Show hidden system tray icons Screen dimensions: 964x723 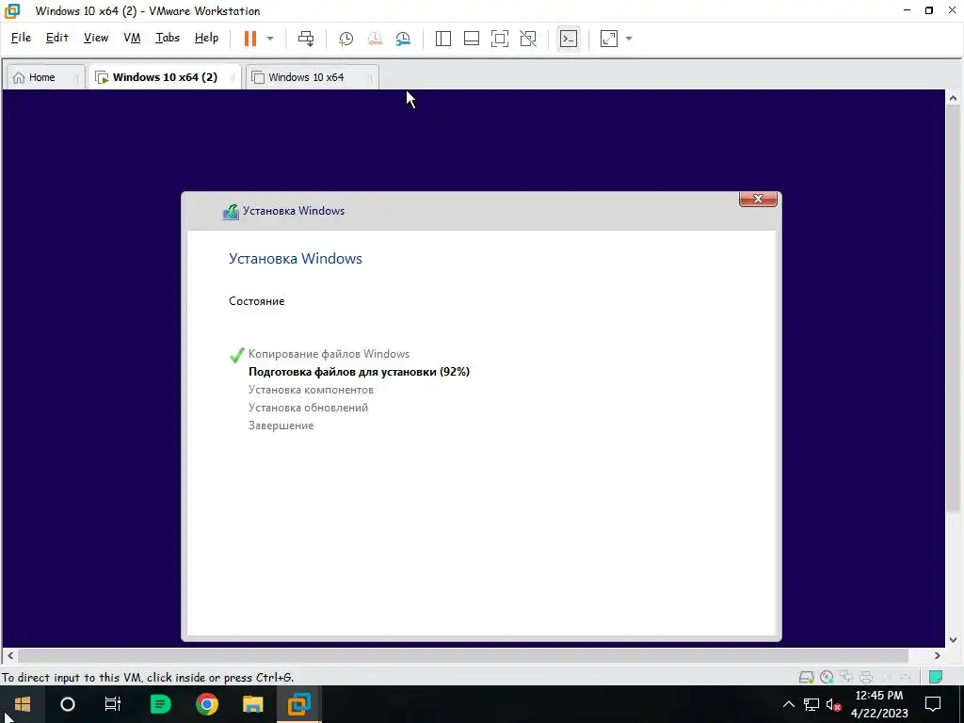click(x=788, y=704)
